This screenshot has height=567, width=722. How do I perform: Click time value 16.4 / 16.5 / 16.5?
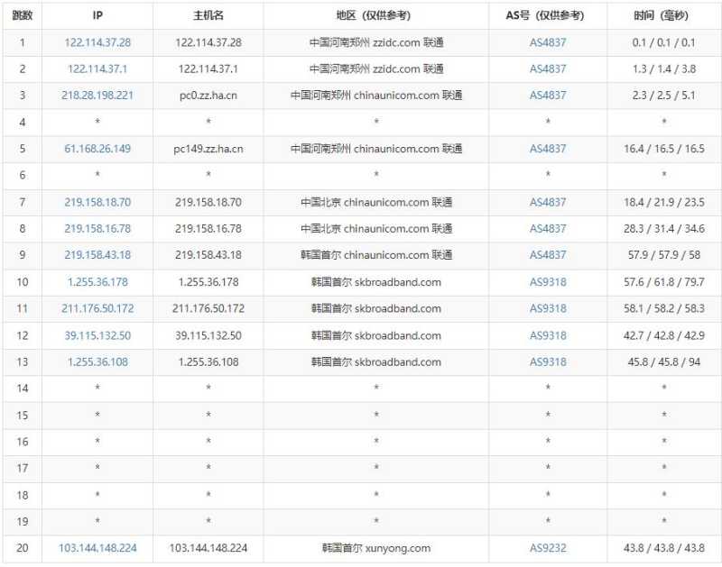click(x=664, y=149)
